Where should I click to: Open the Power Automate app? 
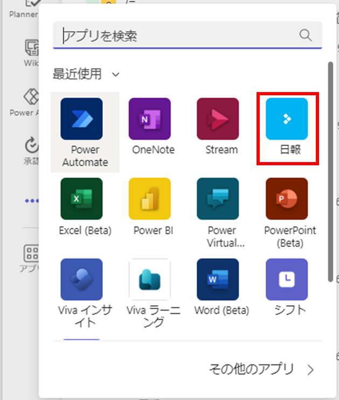(82, 119)
